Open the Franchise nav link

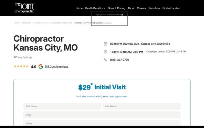[x=154, y=8]
